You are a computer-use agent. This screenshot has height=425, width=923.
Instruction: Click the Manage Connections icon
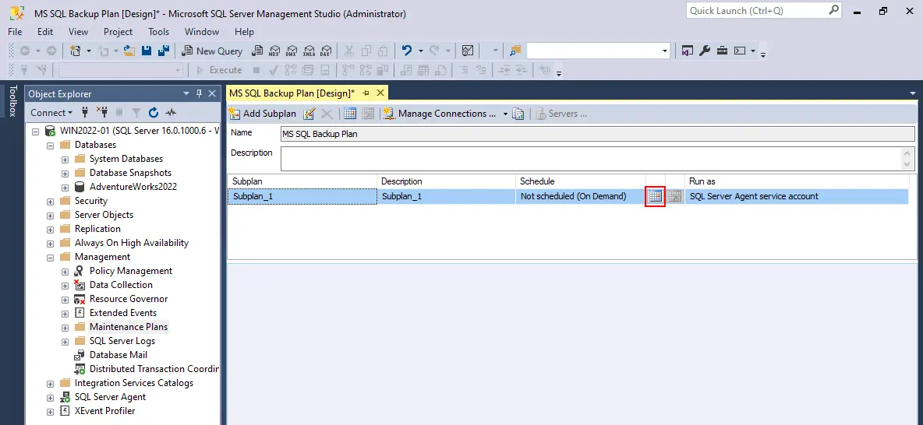(x=388, y=114)
